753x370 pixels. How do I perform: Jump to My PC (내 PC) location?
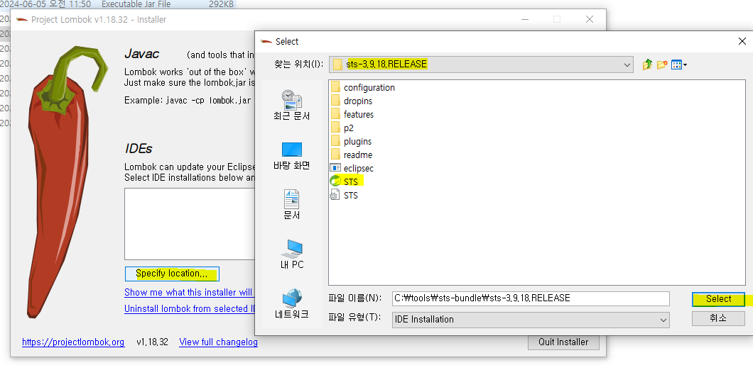coord(292,254)
